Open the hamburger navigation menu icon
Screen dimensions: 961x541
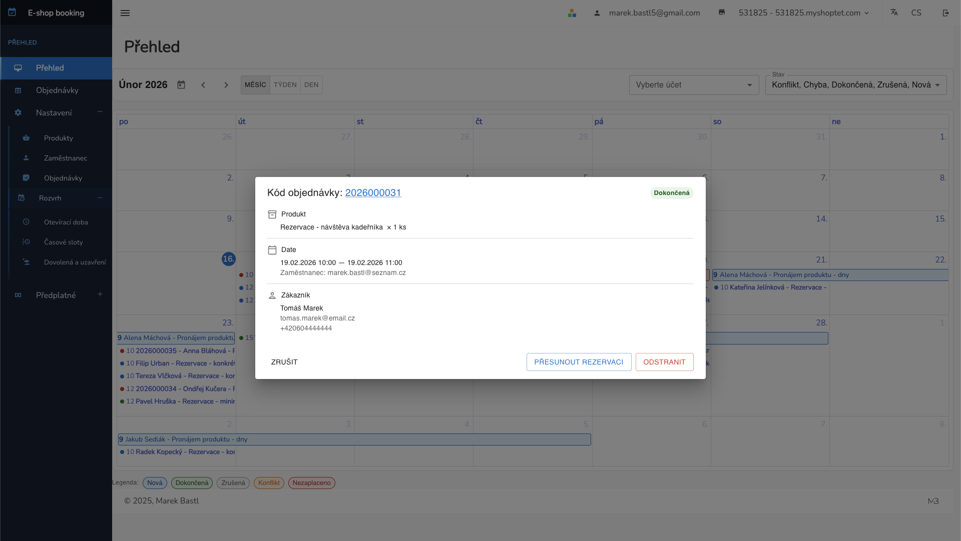tap(125, 13)
